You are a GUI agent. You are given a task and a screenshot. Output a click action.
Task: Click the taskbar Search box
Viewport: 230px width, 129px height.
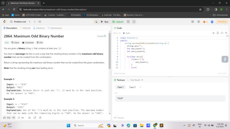tap(88, 126)
